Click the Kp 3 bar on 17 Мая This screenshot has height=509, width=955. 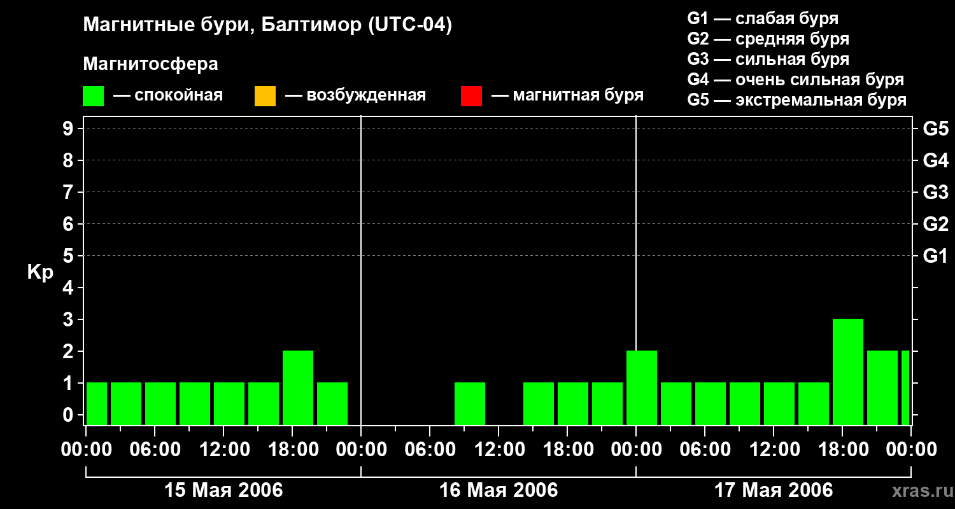pos(848,372)
